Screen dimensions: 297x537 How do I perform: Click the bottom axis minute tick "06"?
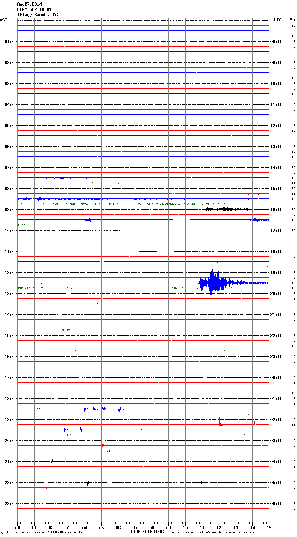(x=118, y=528)
